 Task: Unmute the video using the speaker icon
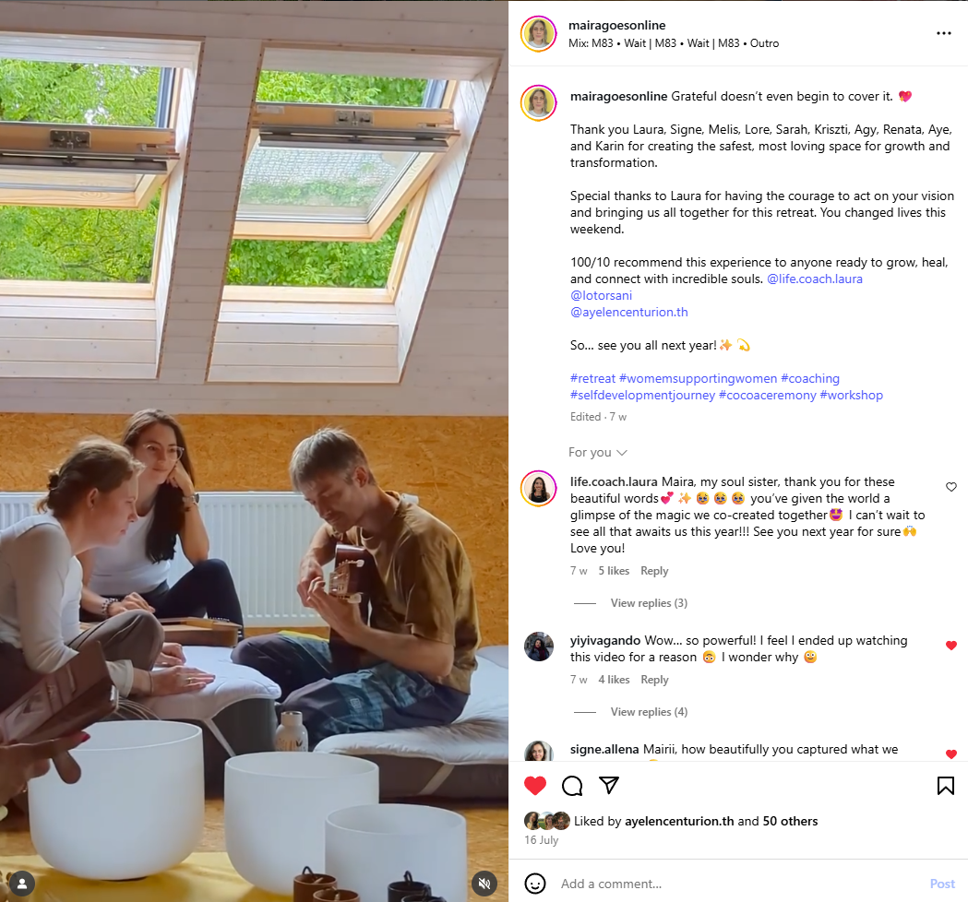point(484,883)
